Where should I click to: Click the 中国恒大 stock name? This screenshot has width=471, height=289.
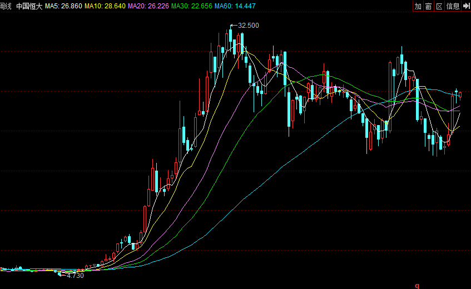tap(29, 6)
